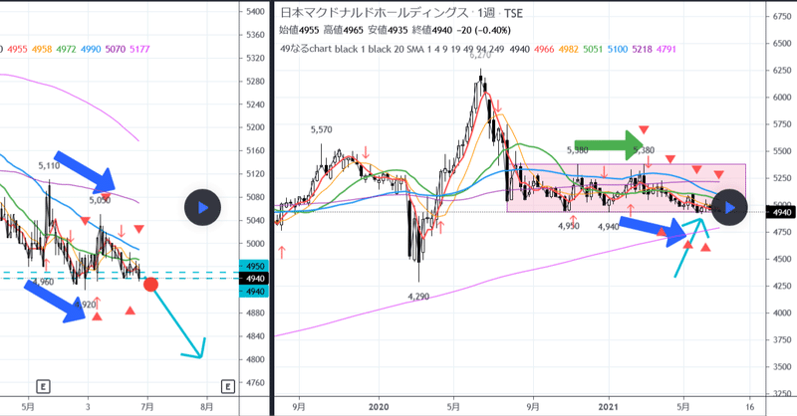The height and width of the screenshot is (416, 797).
Task: Click 8月 on the left time axis
Action: point(207,407)
